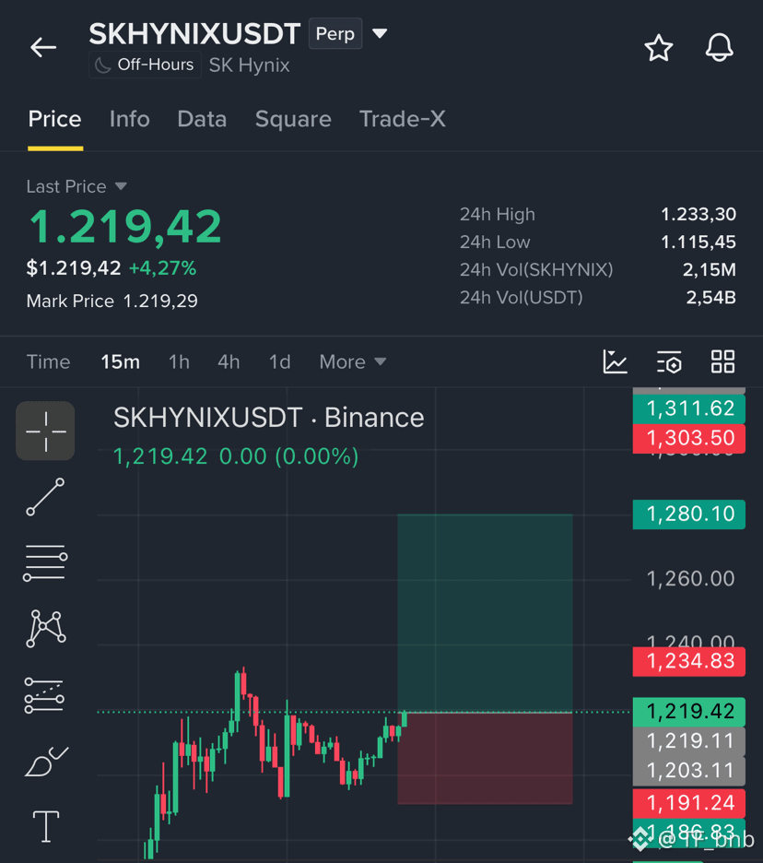The width and height of the screenshot is (763, 863).
Task: Open price alerts via bell icon
Action: tap(719, 47)
